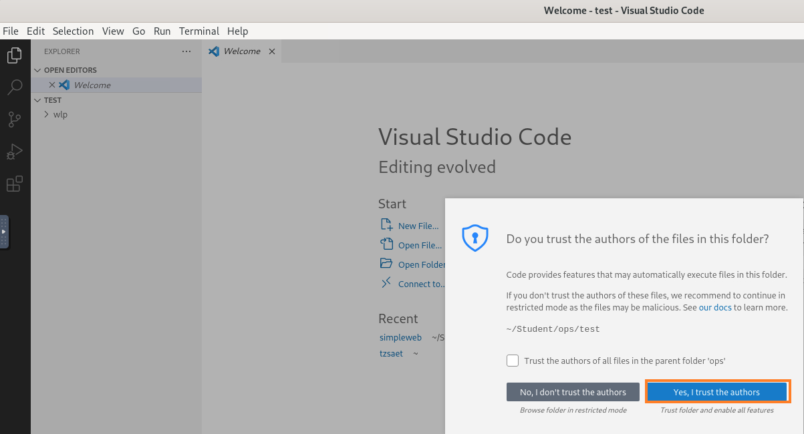Open Source Control view icon
Viewport: 804px width, 434px height.
pos(14,120)
